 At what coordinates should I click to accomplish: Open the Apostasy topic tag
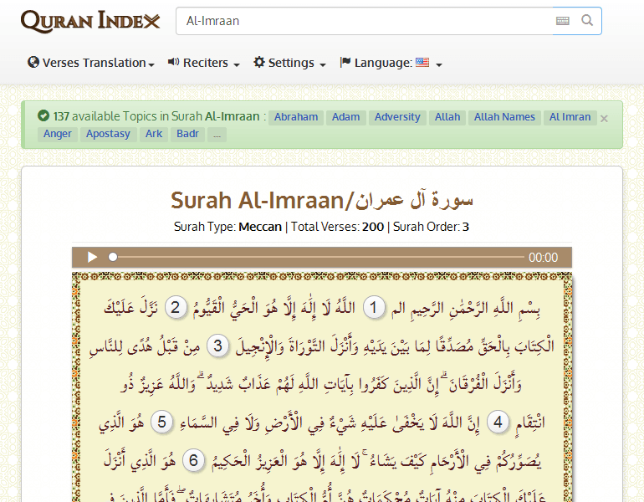(109, 134)
